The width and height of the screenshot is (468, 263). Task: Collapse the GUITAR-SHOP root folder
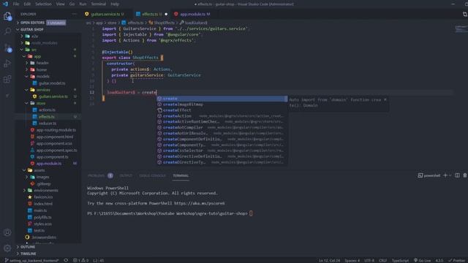[32, 29]
